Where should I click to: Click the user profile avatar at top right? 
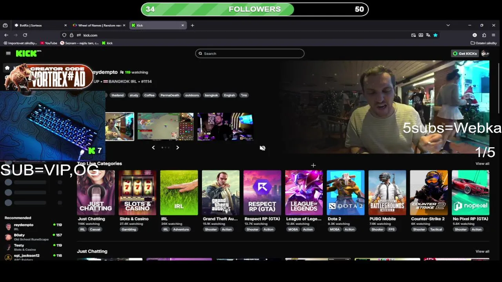(x=485, y=53)
